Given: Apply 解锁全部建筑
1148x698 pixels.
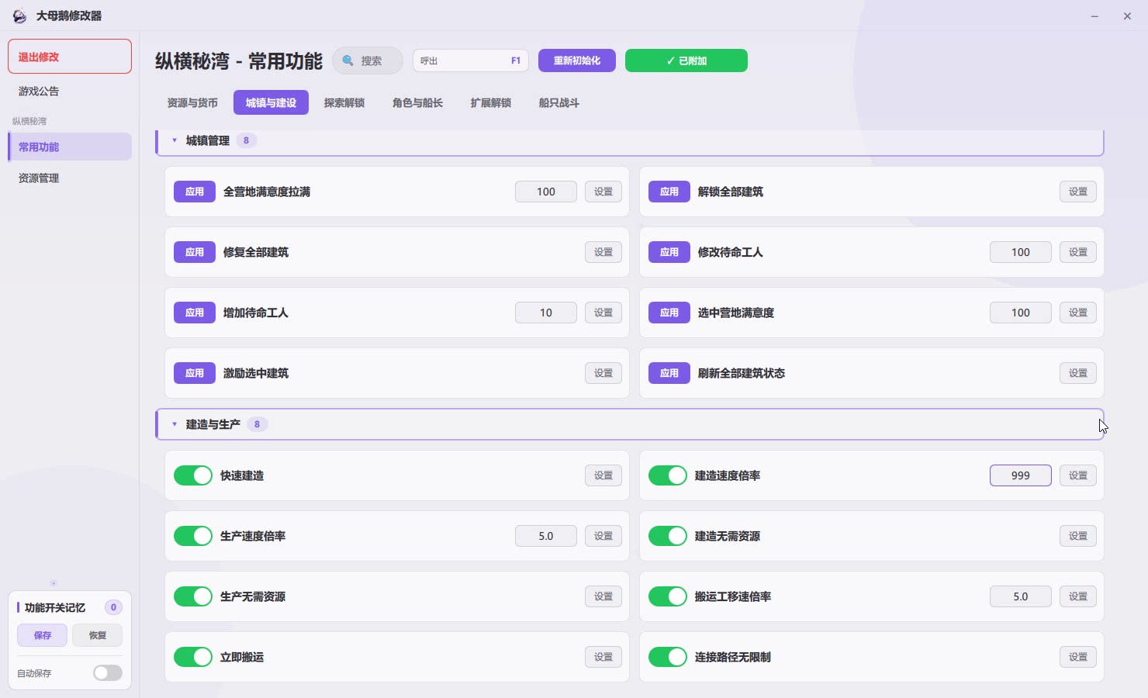Looking at the screenshot, I should [x=669, y=192].
